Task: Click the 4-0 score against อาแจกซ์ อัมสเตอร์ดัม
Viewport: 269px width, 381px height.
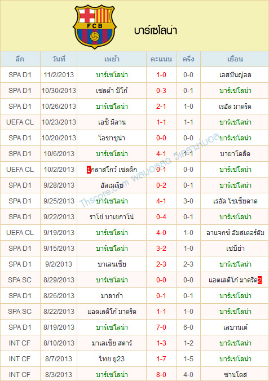Action: [161, 233]
